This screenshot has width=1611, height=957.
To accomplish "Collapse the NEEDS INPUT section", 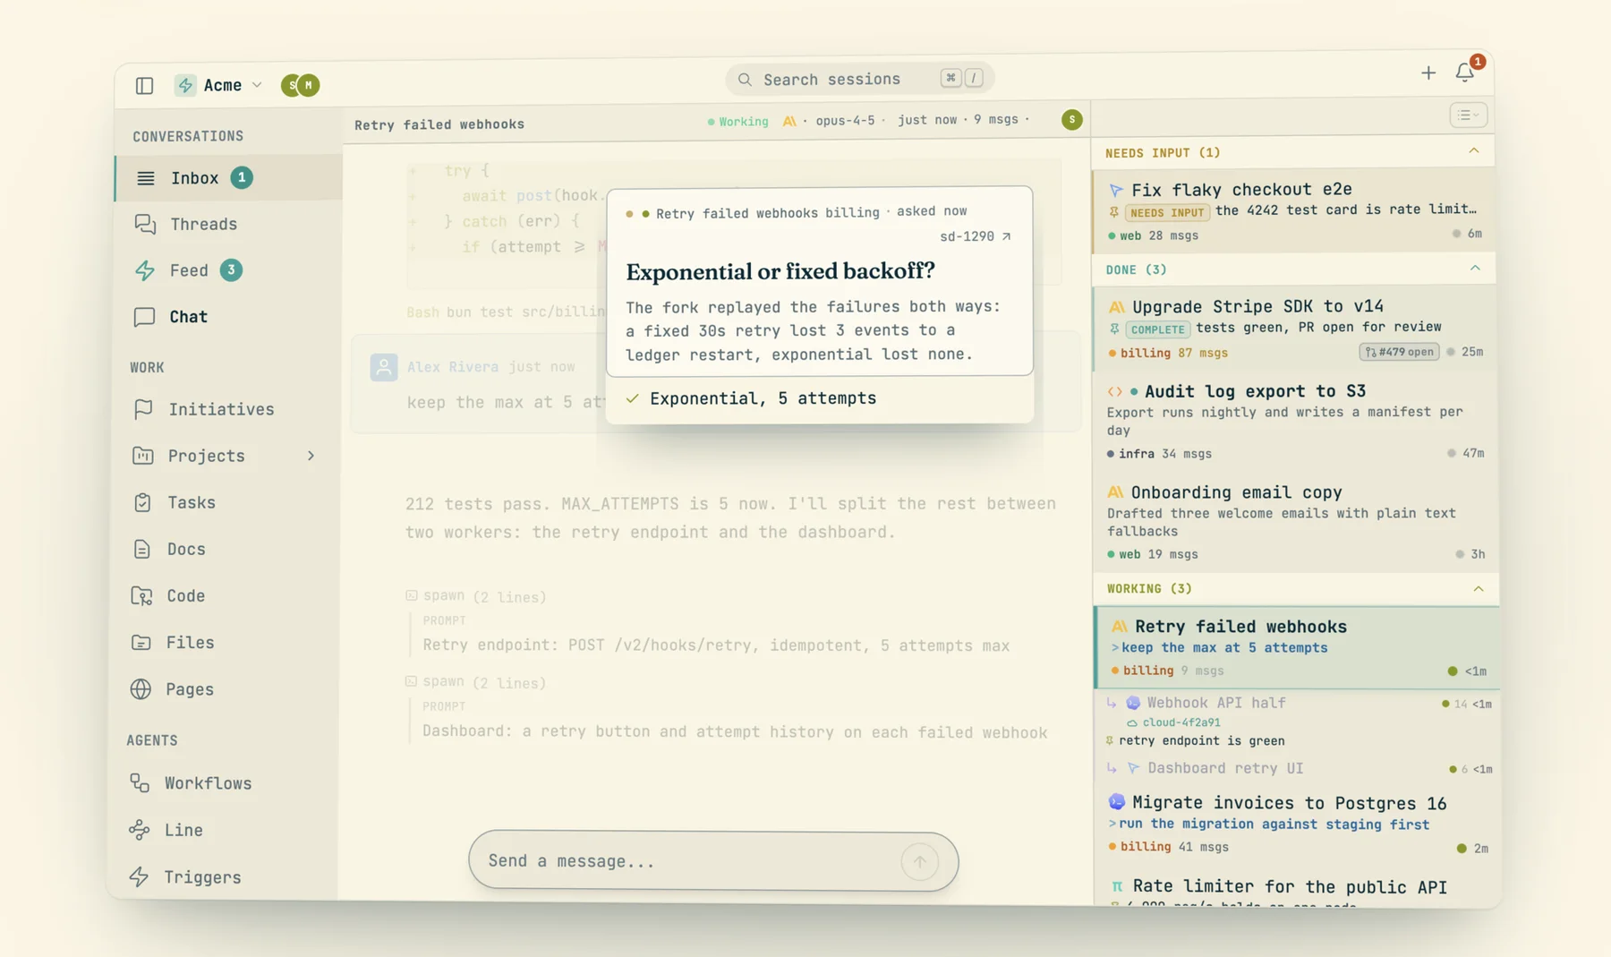I will pyautogui.click(x=1473, y=151).
